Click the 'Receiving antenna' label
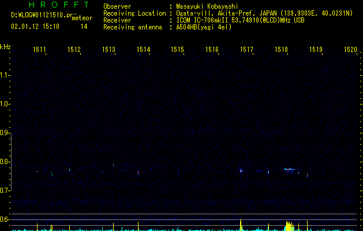 coord(133,27)
